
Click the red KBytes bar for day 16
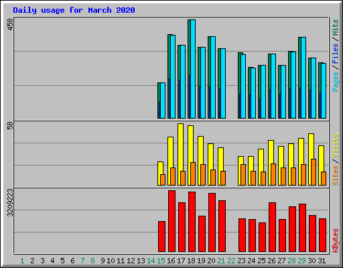point(172,221)
